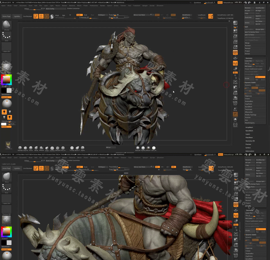
Task: Open the Dots stroke selector in top window
Action: 6,36
